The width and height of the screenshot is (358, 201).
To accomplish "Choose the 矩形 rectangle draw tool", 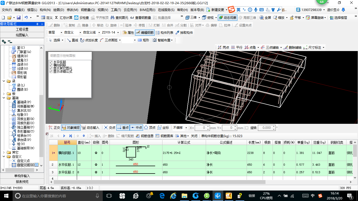I will coord(144,40).
